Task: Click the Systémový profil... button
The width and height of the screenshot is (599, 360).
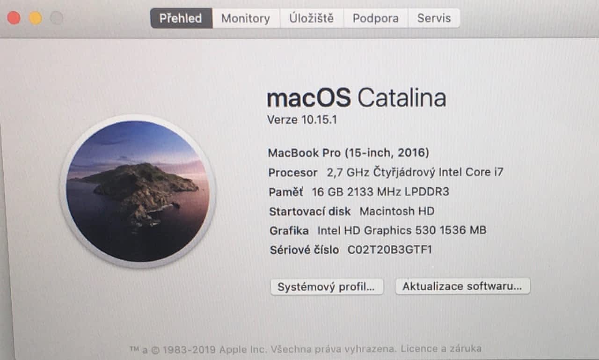Action: pyautogui.click(x=327, y=287)
